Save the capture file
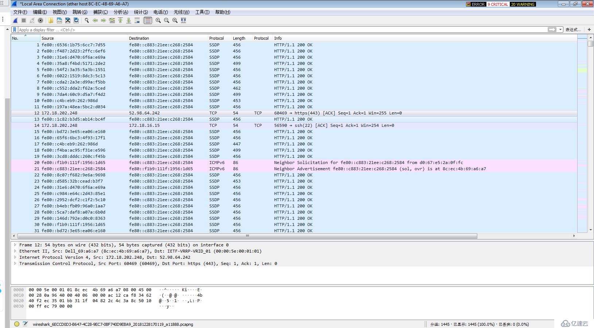The image size is (594, 328). 59,20
